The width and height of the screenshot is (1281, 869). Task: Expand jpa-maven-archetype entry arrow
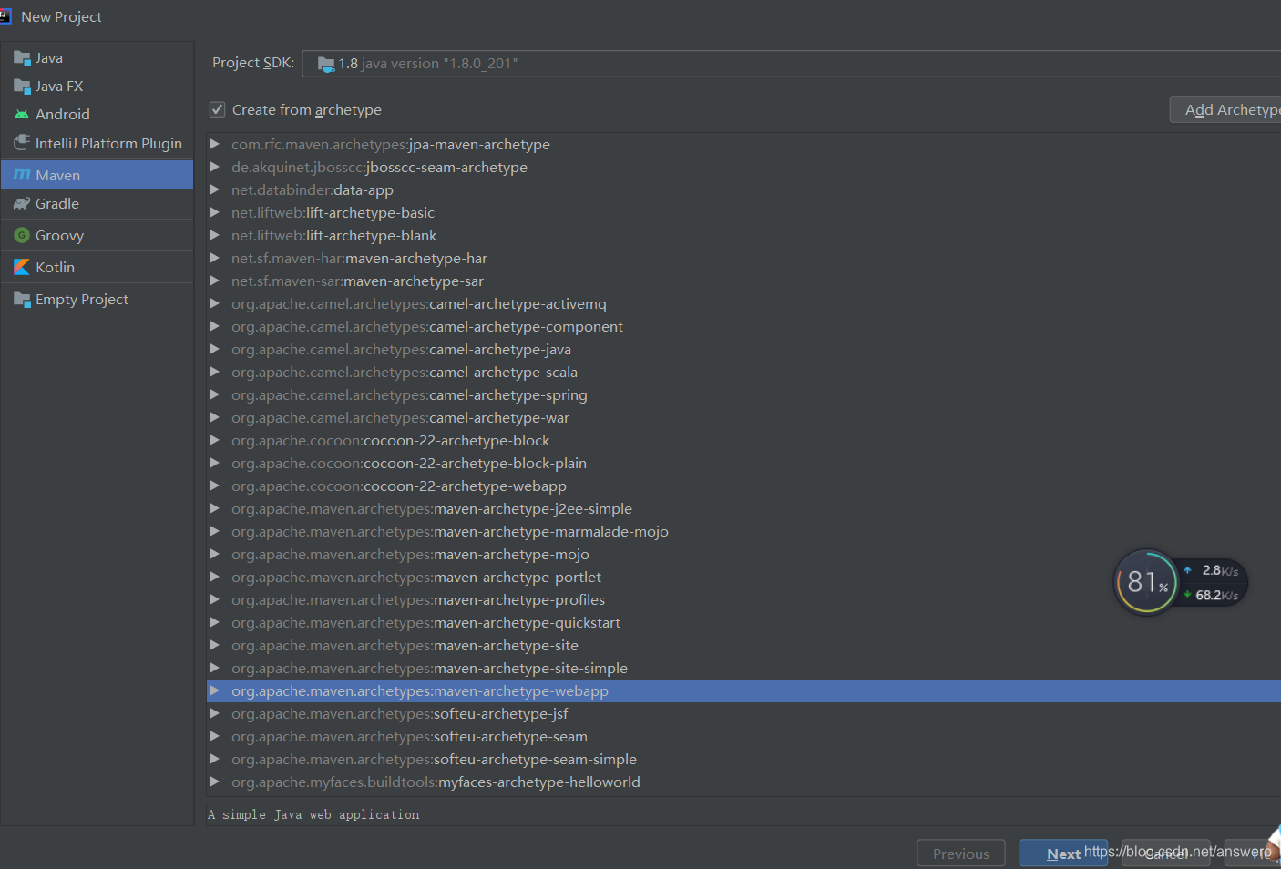point(215,144)
